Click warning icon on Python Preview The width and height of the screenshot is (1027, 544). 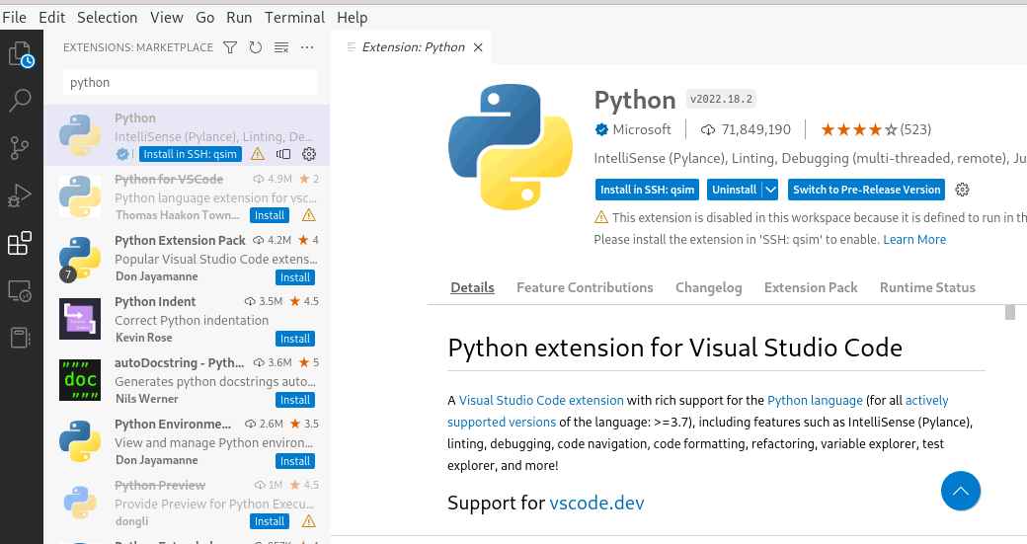click(308, 521)
